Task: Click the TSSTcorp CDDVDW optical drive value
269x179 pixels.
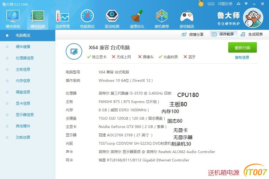Action: [135, 143]
